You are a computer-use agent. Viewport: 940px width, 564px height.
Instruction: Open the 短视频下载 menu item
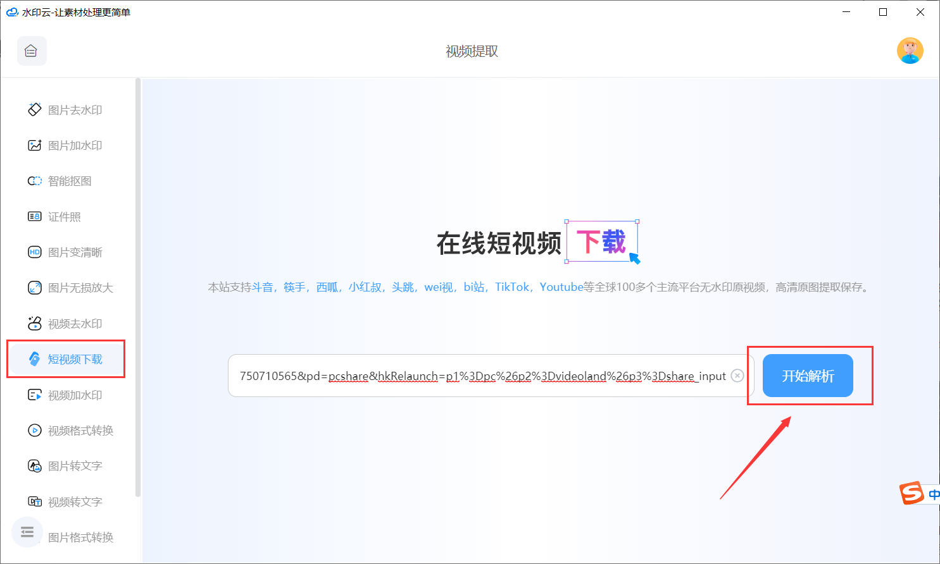click(x=75, y=359)
